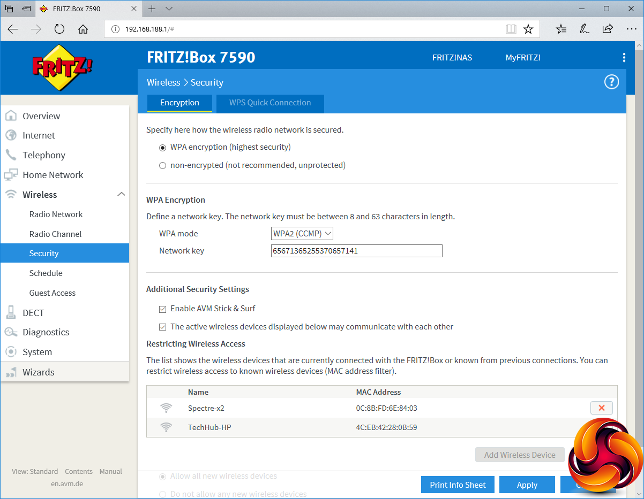The image size is (644, 499).
Task: Click the TechHub-HP device name
Action: (x=209, y=427)
